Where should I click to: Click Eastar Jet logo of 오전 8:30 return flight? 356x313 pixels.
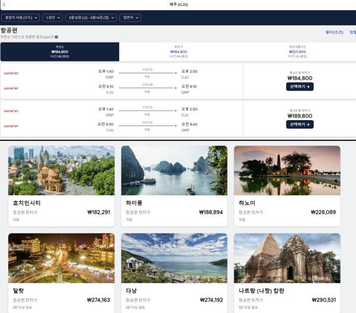tap(11, 126)
